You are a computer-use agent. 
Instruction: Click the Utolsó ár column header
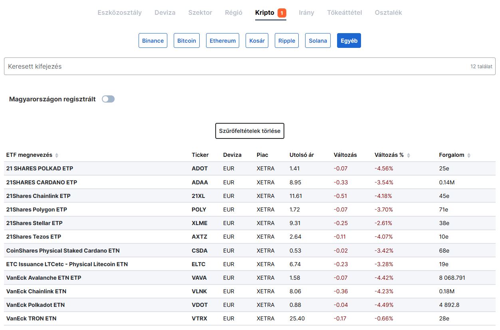tap(302, 155)
